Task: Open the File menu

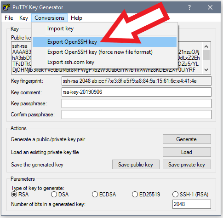Action: pyautogui.click(x=9, y=18)
